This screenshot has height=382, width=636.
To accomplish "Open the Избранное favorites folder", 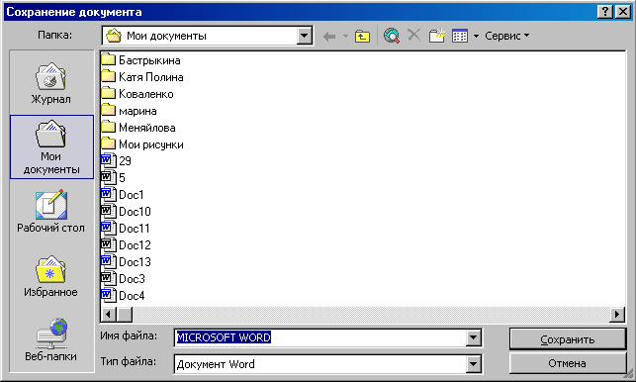I will 51,276.
